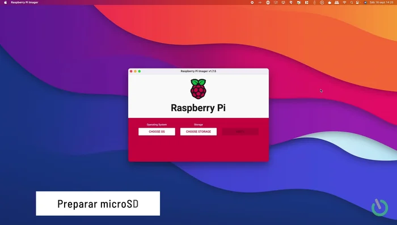Image resolution: width=397 pixels, height=225 pixels.
Task: Open Control Center in menu bar
Action: 357,2
